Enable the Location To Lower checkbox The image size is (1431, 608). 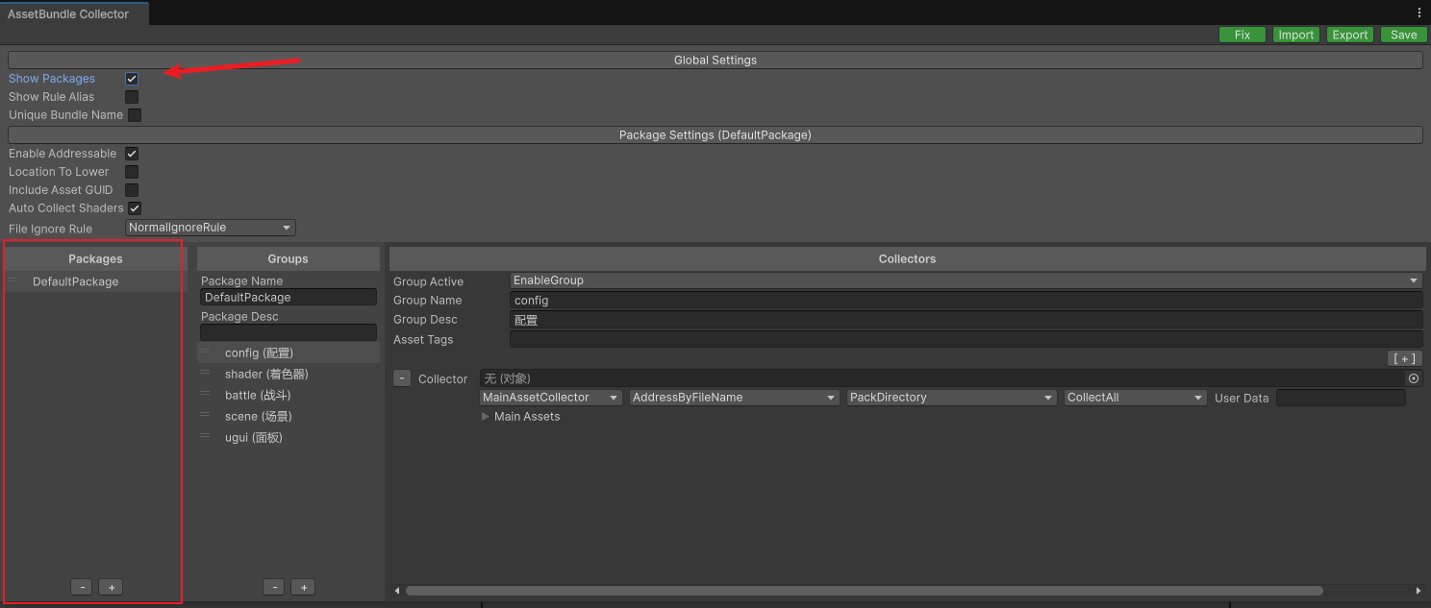coord(132,172)
